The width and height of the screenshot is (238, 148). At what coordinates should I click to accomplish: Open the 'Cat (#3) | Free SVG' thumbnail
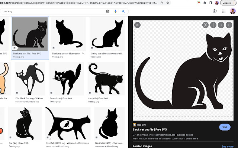[x=106, y=79]
